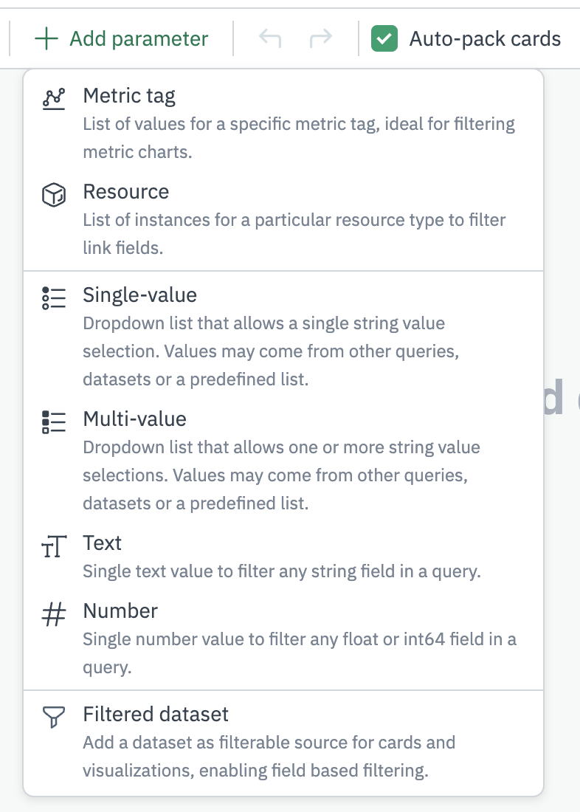Select the Resource parameter option
Screen dimensions: 580x812
pyautogui.click(x=126, y=192)
